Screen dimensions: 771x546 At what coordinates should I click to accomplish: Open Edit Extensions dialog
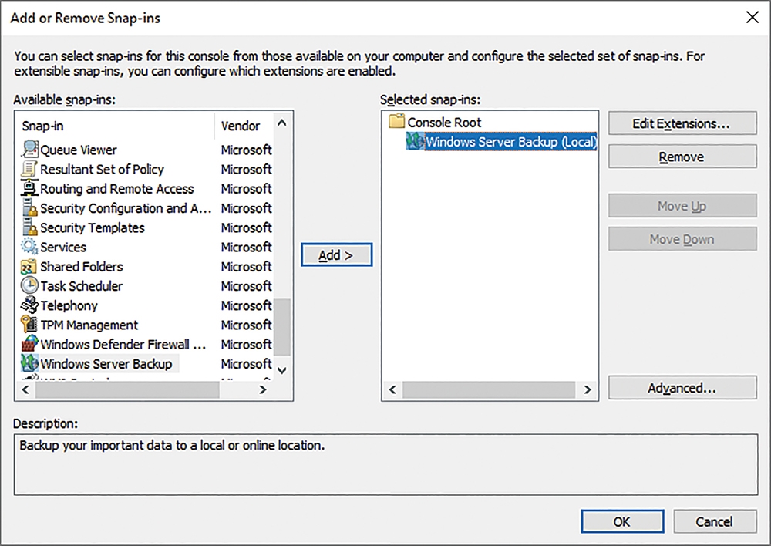[682, 123]
